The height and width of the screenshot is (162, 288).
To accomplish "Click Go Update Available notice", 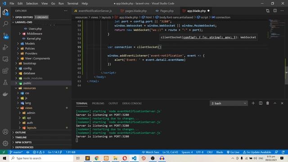I will [x=257, y=152].
